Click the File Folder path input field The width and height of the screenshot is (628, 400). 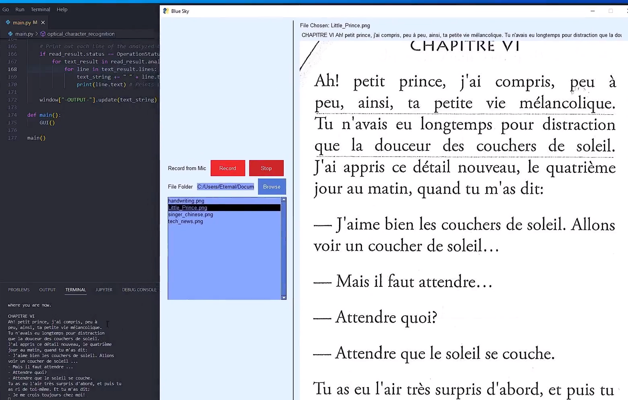click(226, 187)
